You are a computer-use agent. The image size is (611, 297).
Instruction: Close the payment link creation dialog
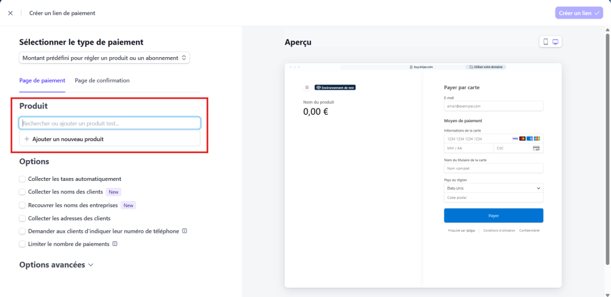tap(10, 13)
